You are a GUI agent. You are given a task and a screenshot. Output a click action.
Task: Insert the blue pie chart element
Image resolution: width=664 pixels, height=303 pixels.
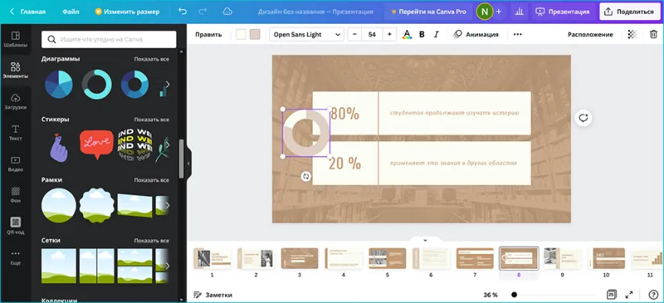tap(59, 85)
